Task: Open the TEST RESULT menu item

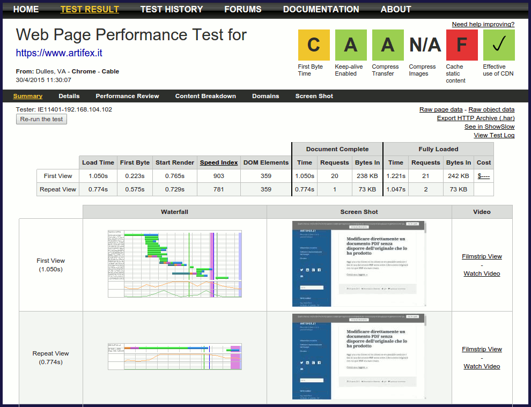Action: [x=90, y=9]
